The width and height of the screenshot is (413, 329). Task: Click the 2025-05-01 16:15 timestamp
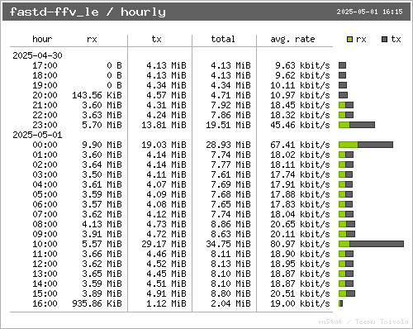pyautogui.click(x=369, y=12)
